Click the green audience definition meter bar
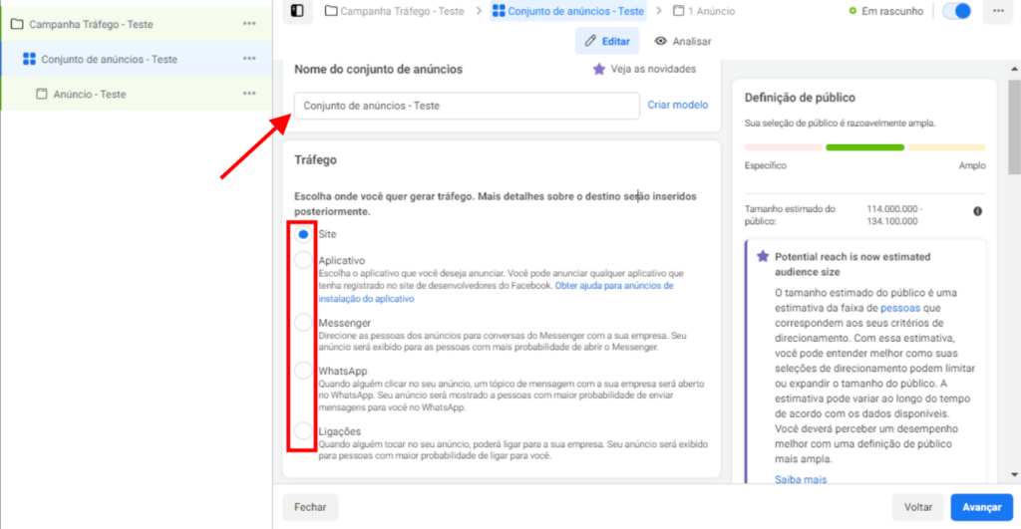This screenshot has width=1021, height=529. [x=864, y=147]
